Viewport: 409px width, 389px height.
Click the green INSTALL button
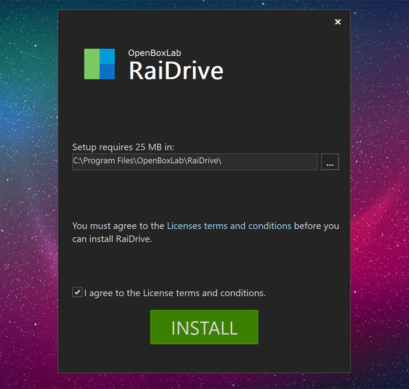[x=204, y=327]
